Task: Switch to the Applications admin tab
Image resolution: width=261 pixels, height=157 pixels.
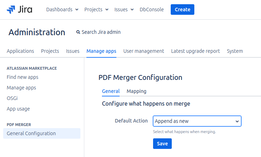Action: pyautogui.click(x=20, y=51)
